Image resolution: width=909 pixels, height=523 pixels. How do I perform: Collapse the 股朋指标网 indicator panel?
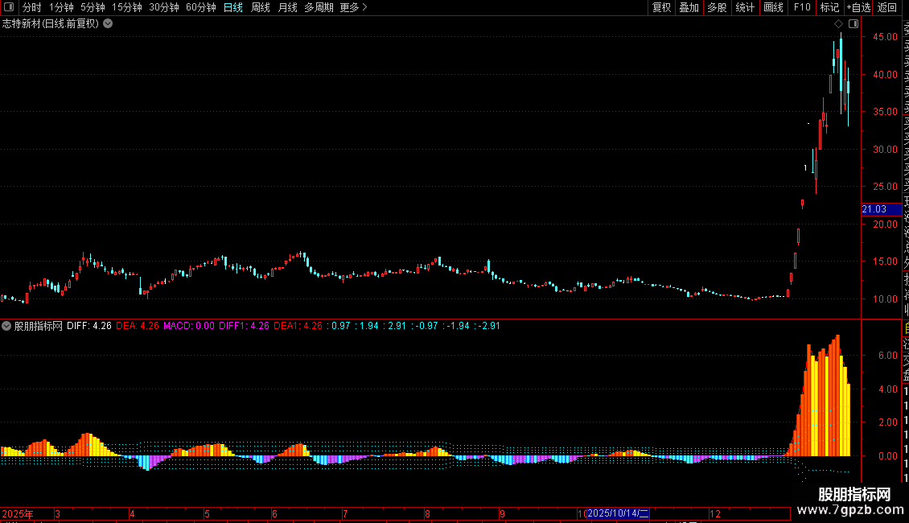click(6, 326)
